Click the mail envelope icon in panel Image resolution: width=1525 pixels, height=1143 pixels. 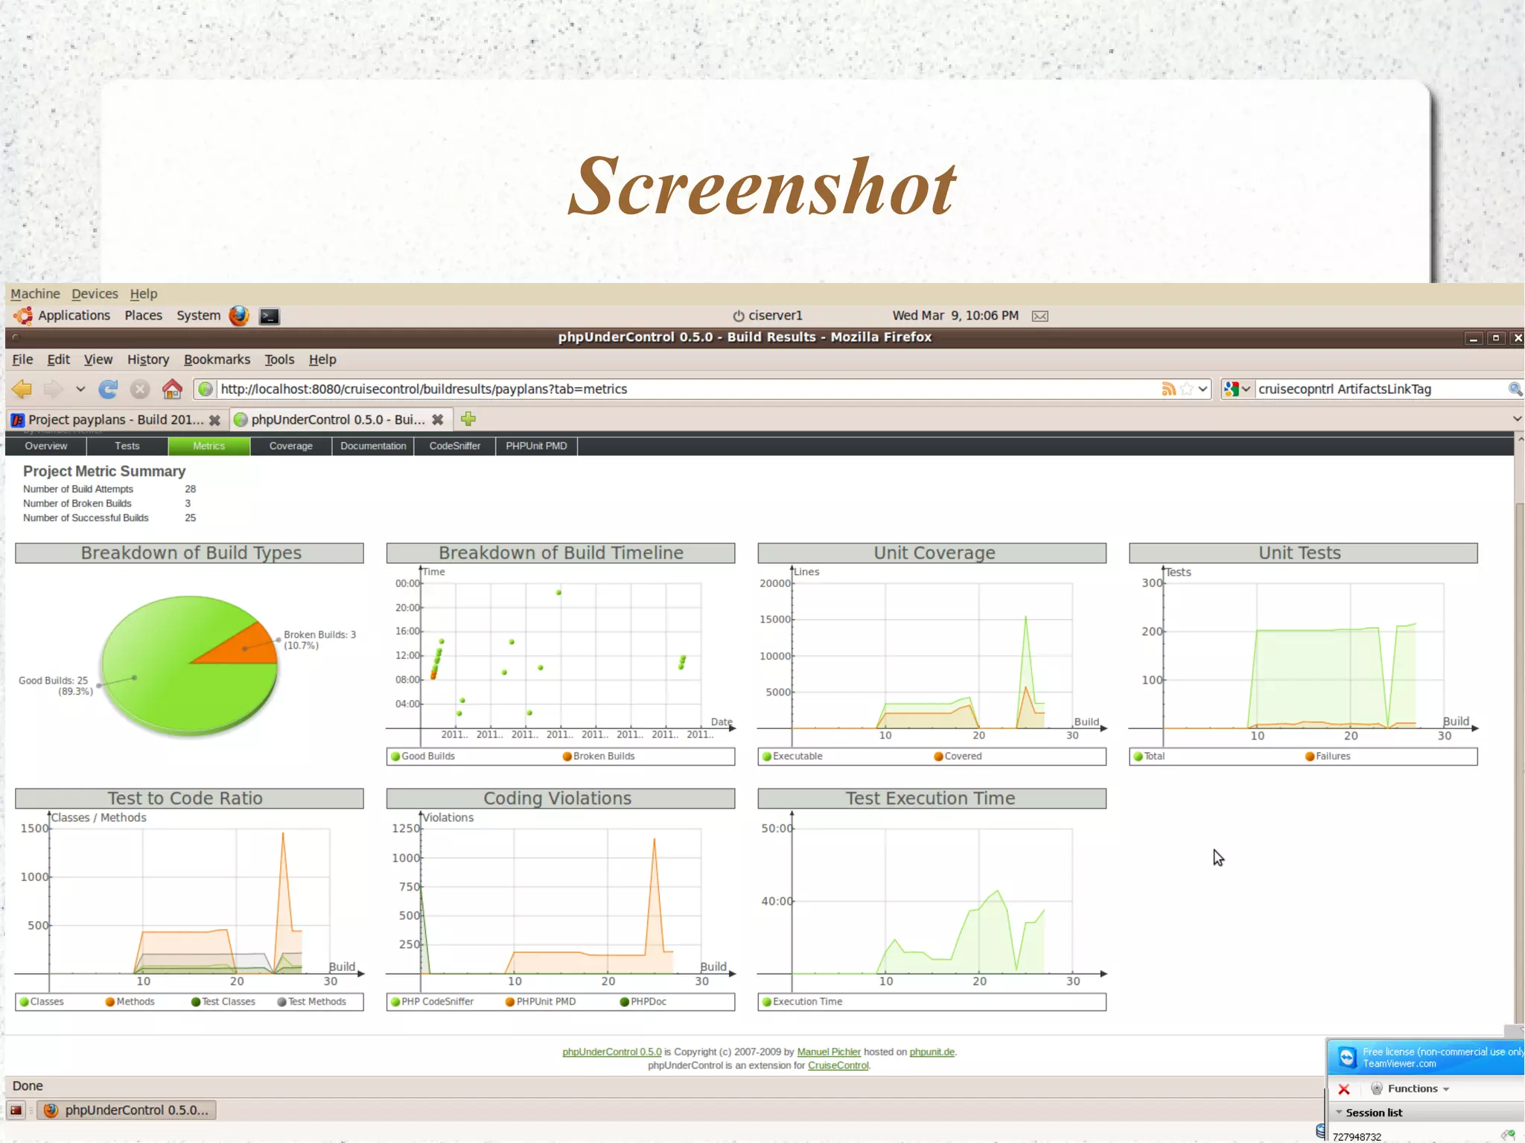click(1040, 316)
